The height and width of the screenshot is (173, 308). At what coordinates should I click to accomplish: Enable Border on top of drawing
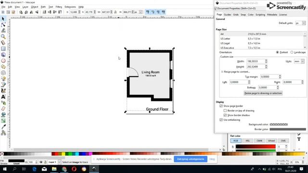coord(225,111)
